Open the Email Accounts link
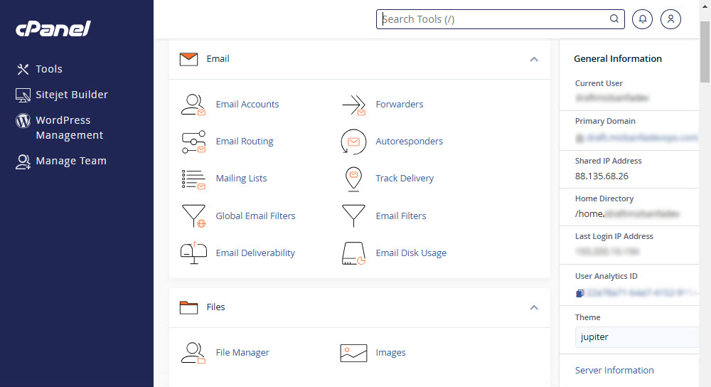711x387 pixels. pyautogui.click(x=247, y=105)
